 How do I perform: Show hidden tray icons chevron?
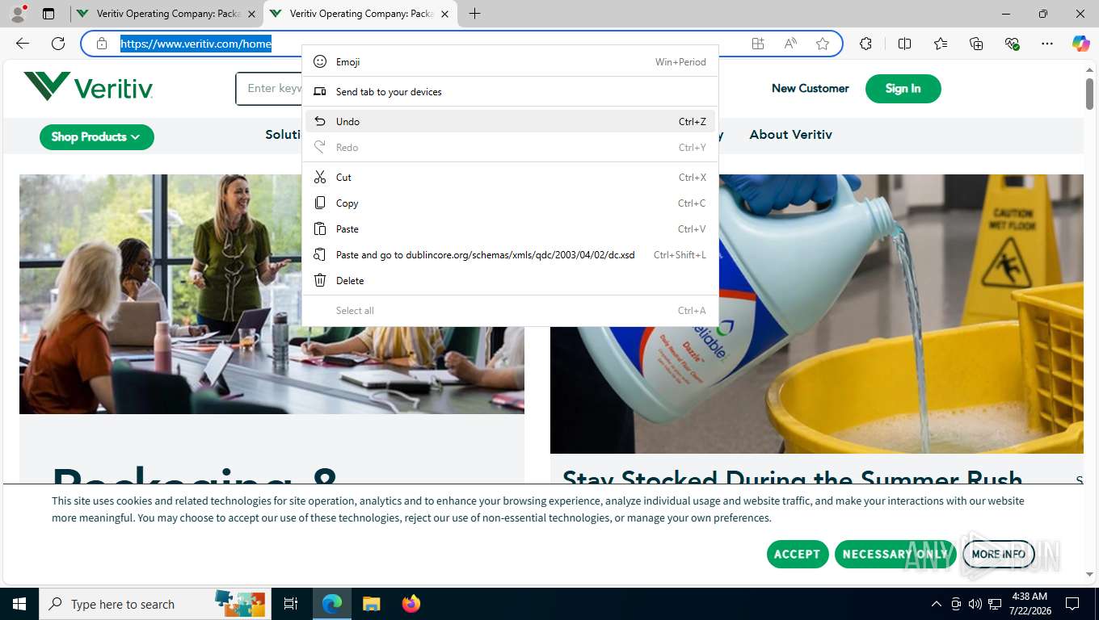[937, 604]
